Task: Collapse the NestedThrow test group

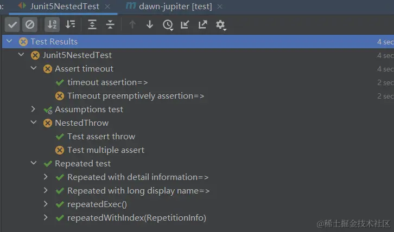Action: click(33, 123)
